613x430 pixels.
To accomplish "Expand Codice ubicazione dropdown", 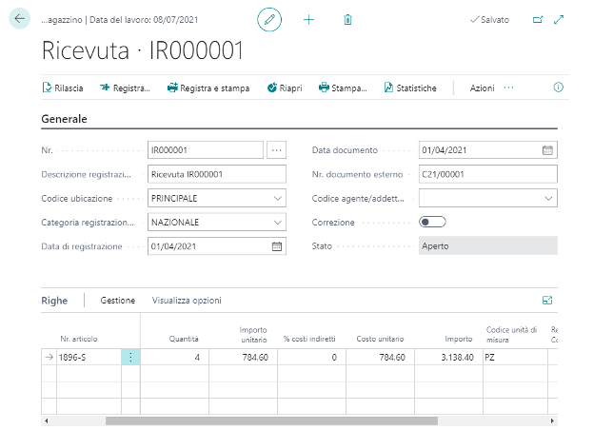I will (278, 199).
